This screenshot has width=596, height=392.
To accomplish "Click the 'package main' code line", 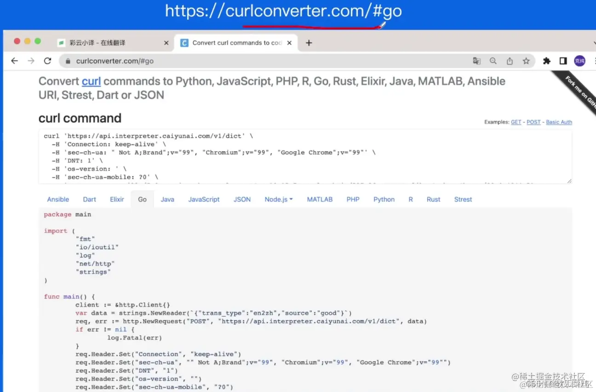I will click(68, 214).
